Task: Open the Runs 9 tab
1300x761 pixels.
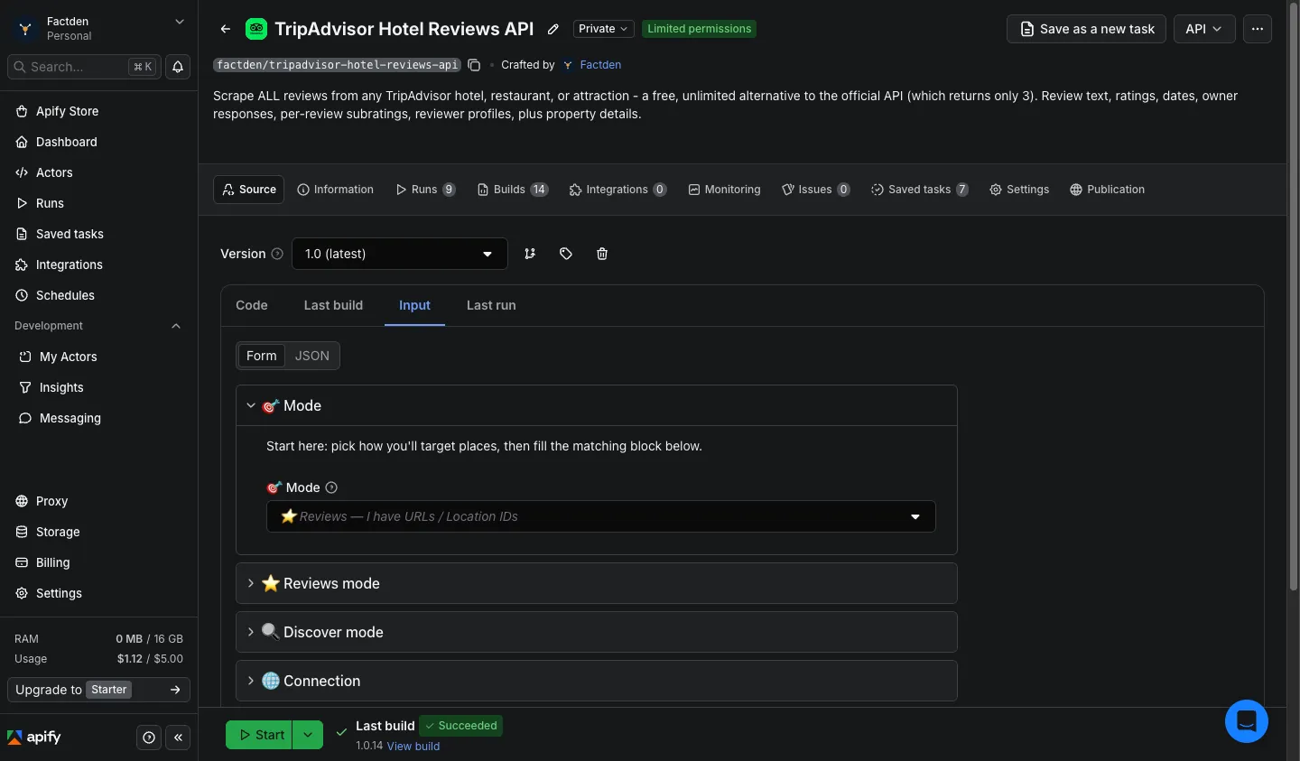Action: (x=425, y=190)
